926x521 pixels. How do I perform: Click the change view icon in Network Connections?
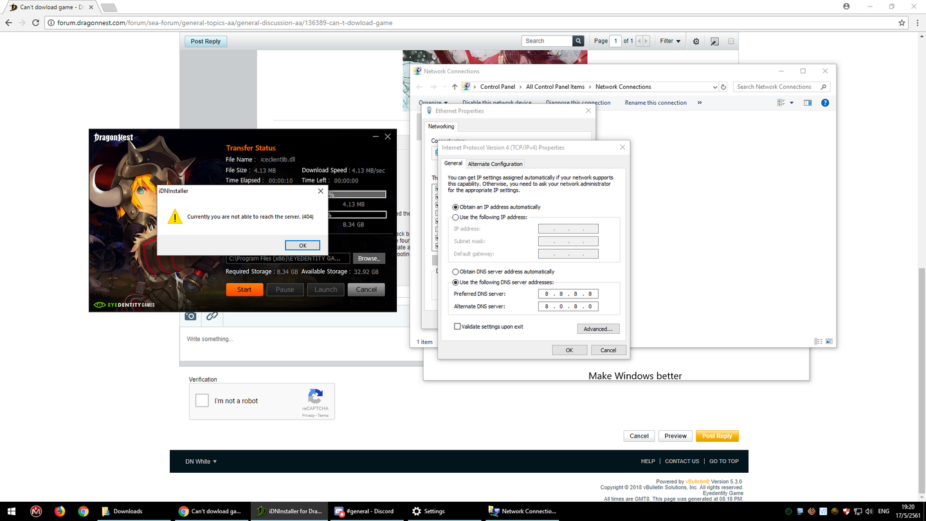781,103
